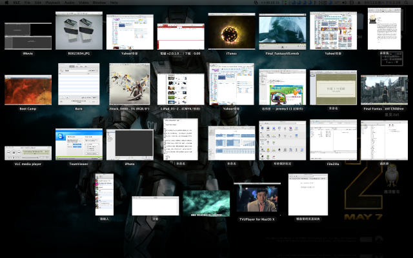The height and width of the screenshot is (258, 413).
Task: Select the Boot Camp window thumbnail
Action: pos(28,90)
